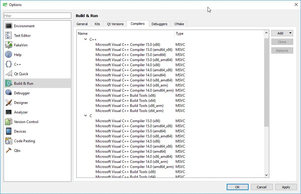Click the Filter input field

pyautogui.click(x=37, y=16)
